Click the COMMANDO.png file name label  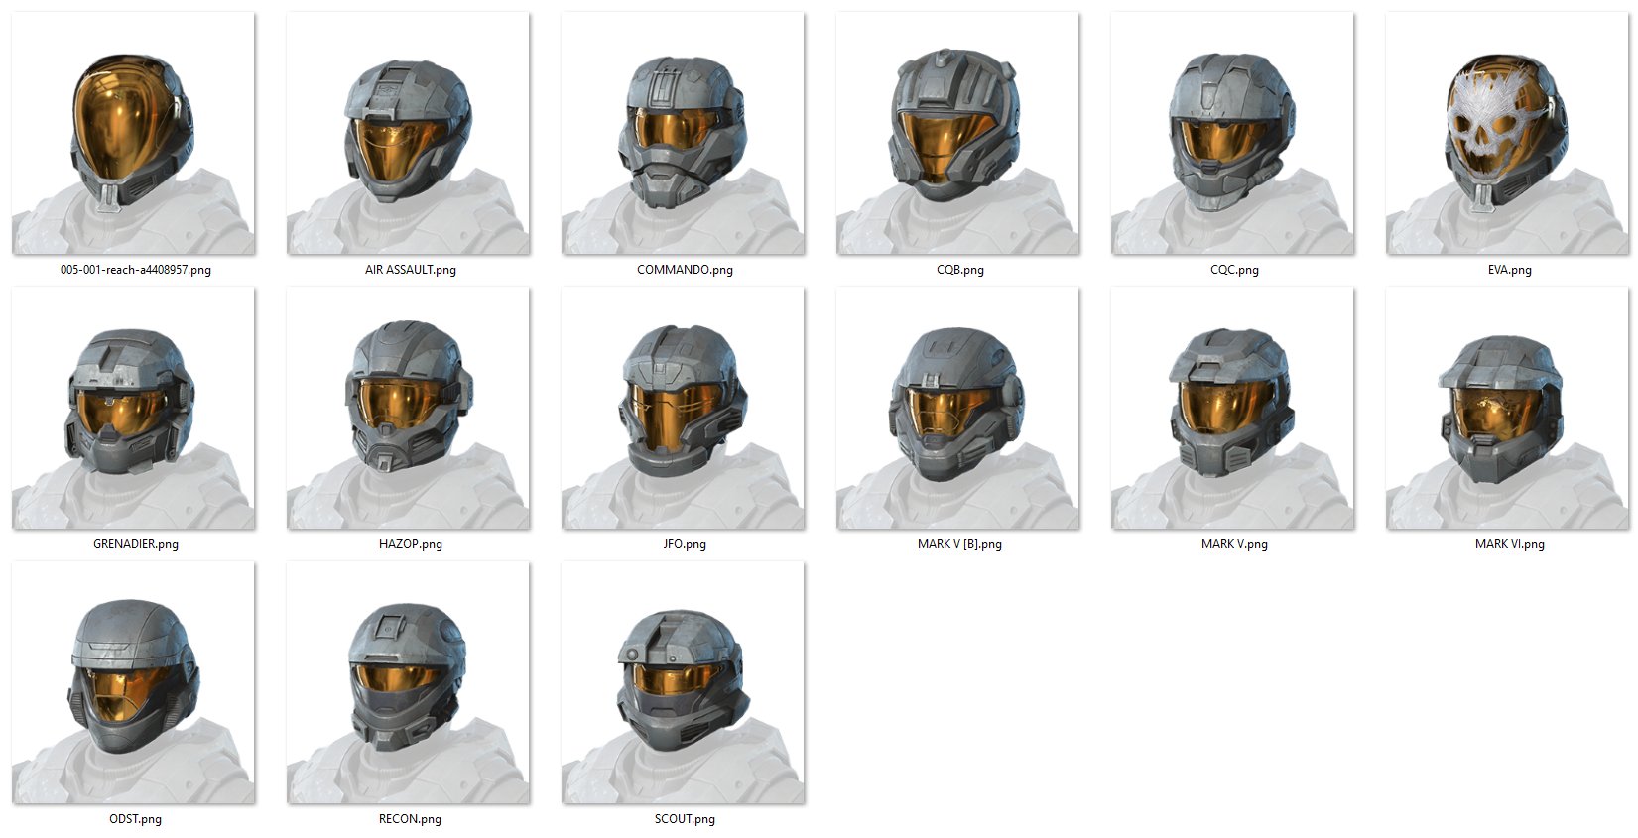click(685, 270)
